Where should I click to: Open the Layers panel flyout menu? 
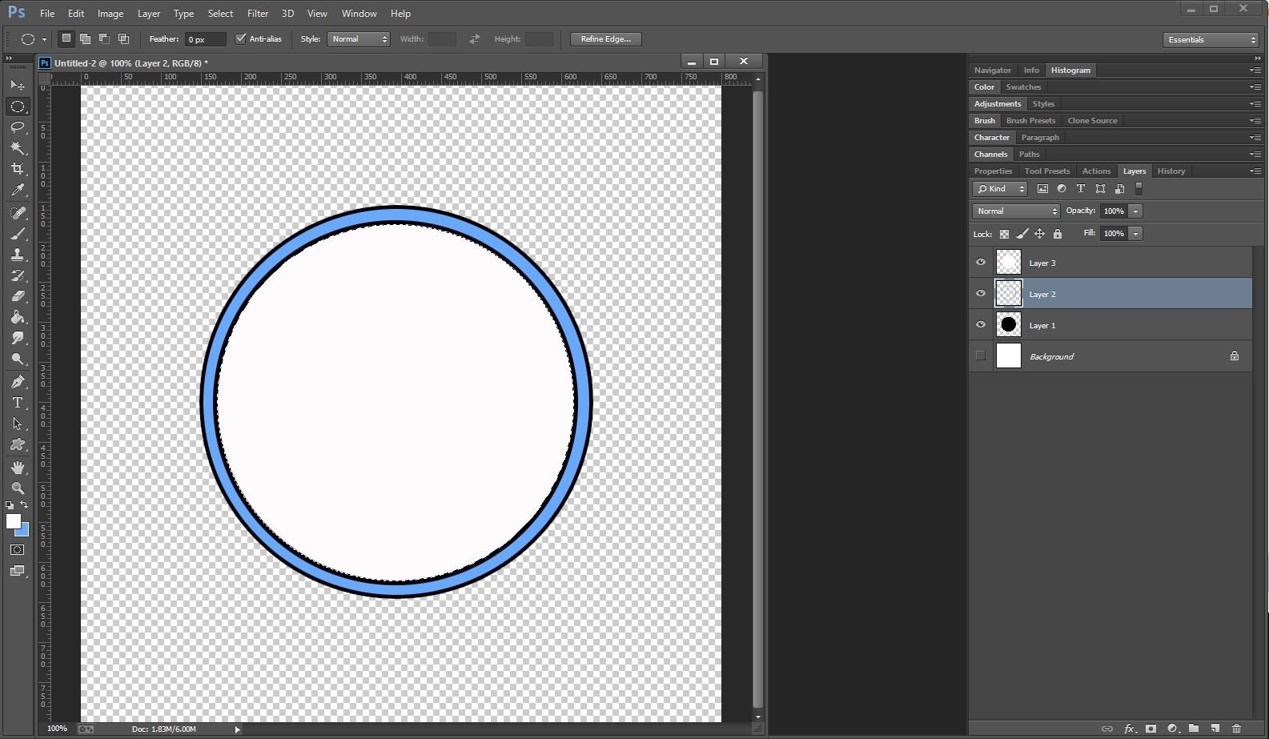point(1255,171)
